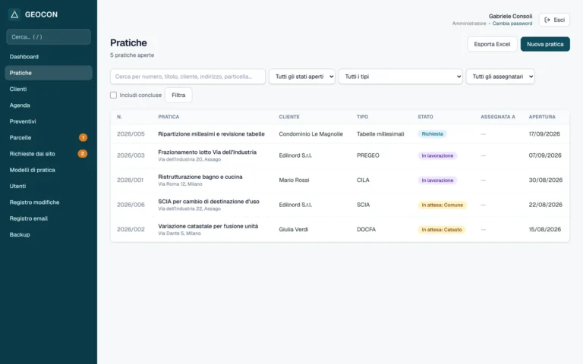The width and height of the screenshot is (583, 364).
Task: Click client Condominio Le Magnolie
Action: point(310,134)
